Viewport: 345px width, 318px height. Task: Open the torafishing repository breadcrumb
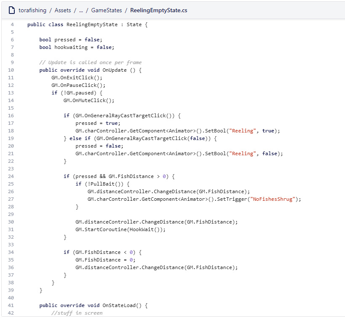(x=32, y=10)
